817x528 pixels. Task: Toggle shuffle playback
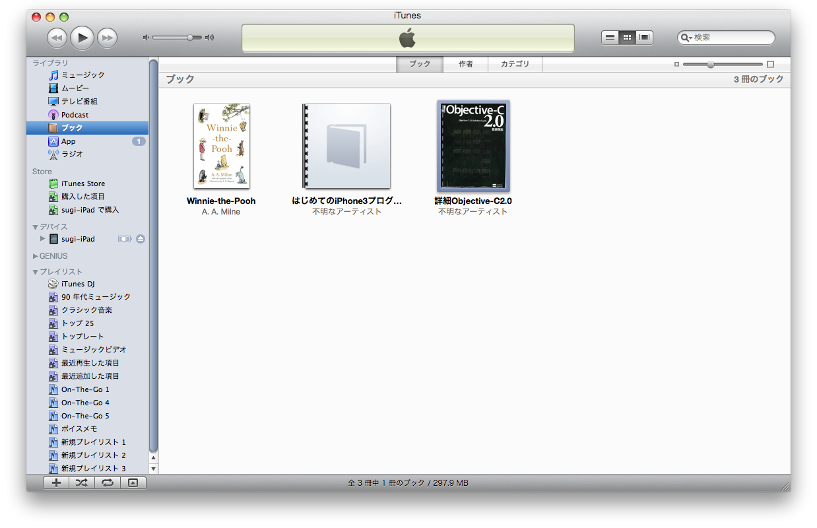tap(81, 482)
